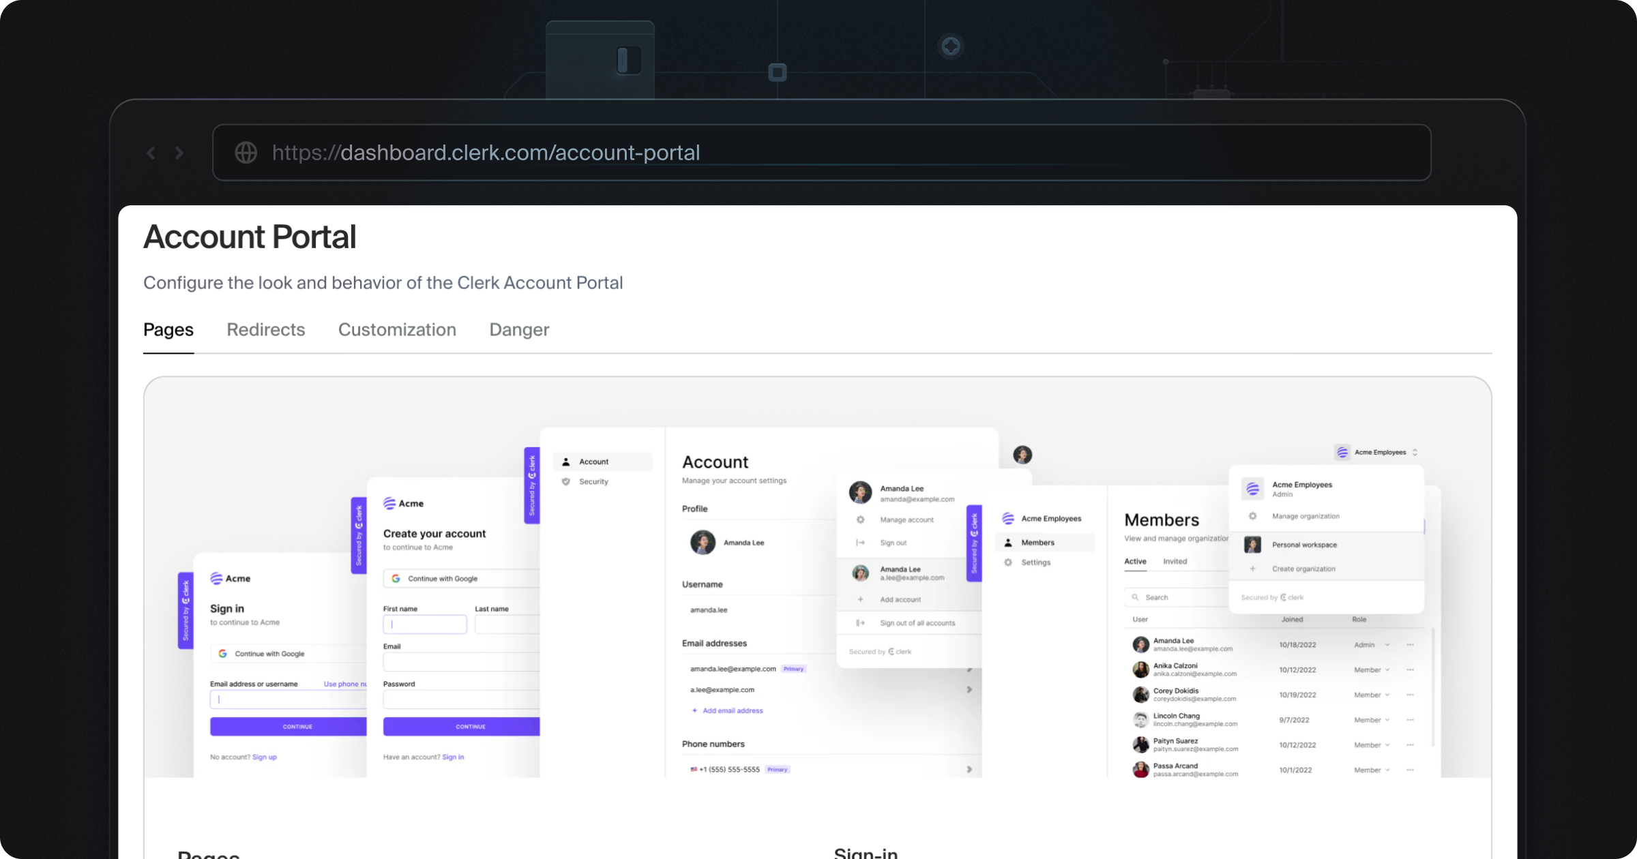Open Member role dropdown for Passa Arcand
The height and width of the screenshot is (859, 1637).
pyautogui.click(x=1372, y=770)
